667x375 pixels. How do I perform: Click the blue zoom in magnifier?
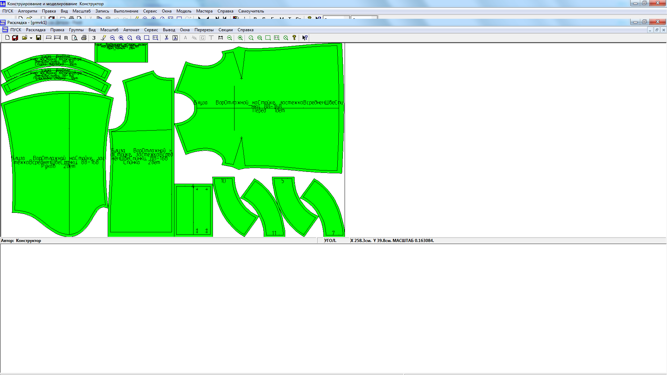click(121, 38)
